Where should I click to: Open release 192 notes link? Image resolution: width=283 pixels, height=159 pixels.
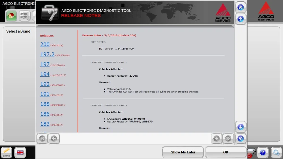click(x=45, y=84)
